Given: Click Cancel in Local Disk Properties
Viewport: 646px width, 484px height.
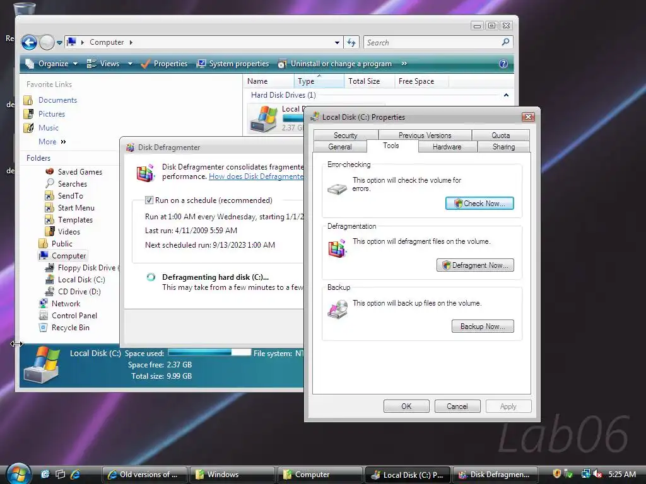Looking at the screenshot, I should tap(457, 406).
